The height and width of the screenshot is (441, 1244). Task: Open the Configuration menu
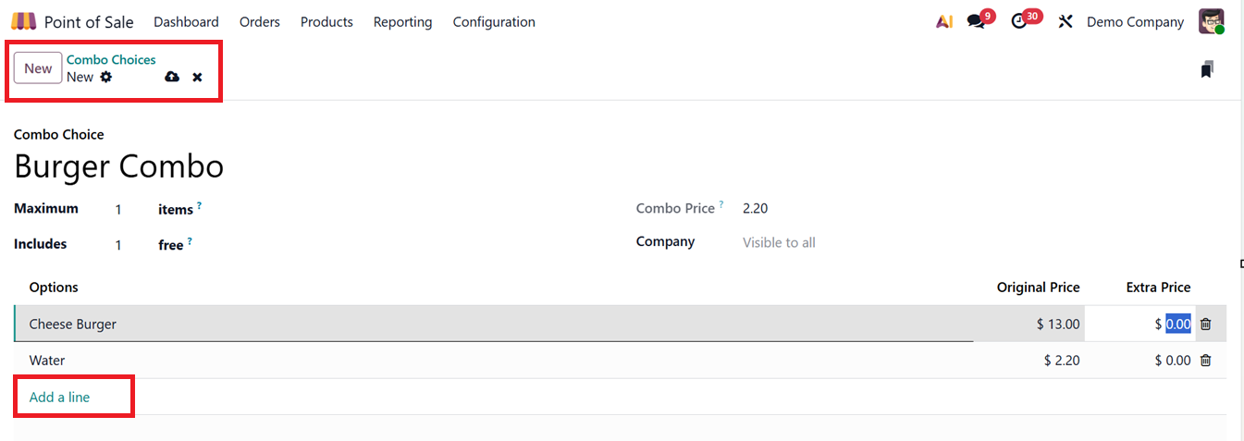[x=494, y=21]
